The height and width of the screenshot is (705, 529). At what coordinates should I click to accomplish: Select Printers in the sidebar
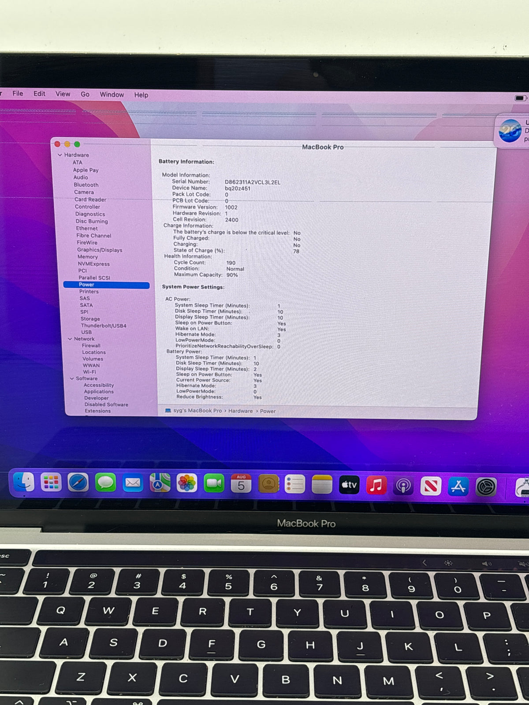pos(89,292)
